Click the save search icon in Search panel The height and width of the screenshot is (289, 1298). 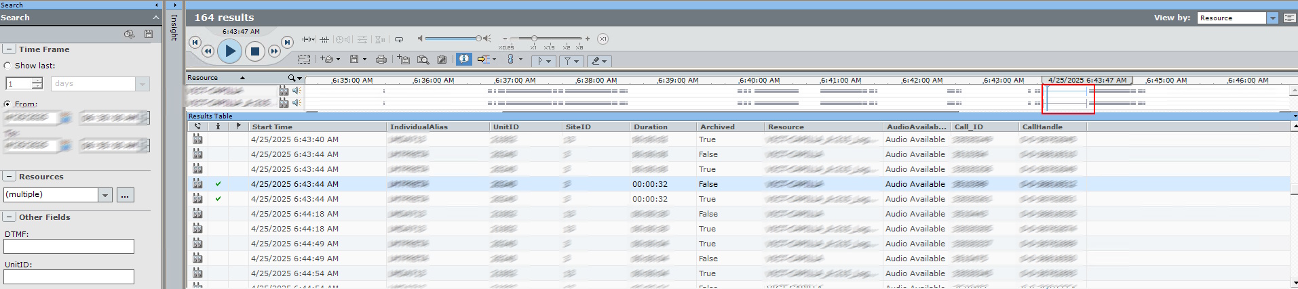coord(149,34)
